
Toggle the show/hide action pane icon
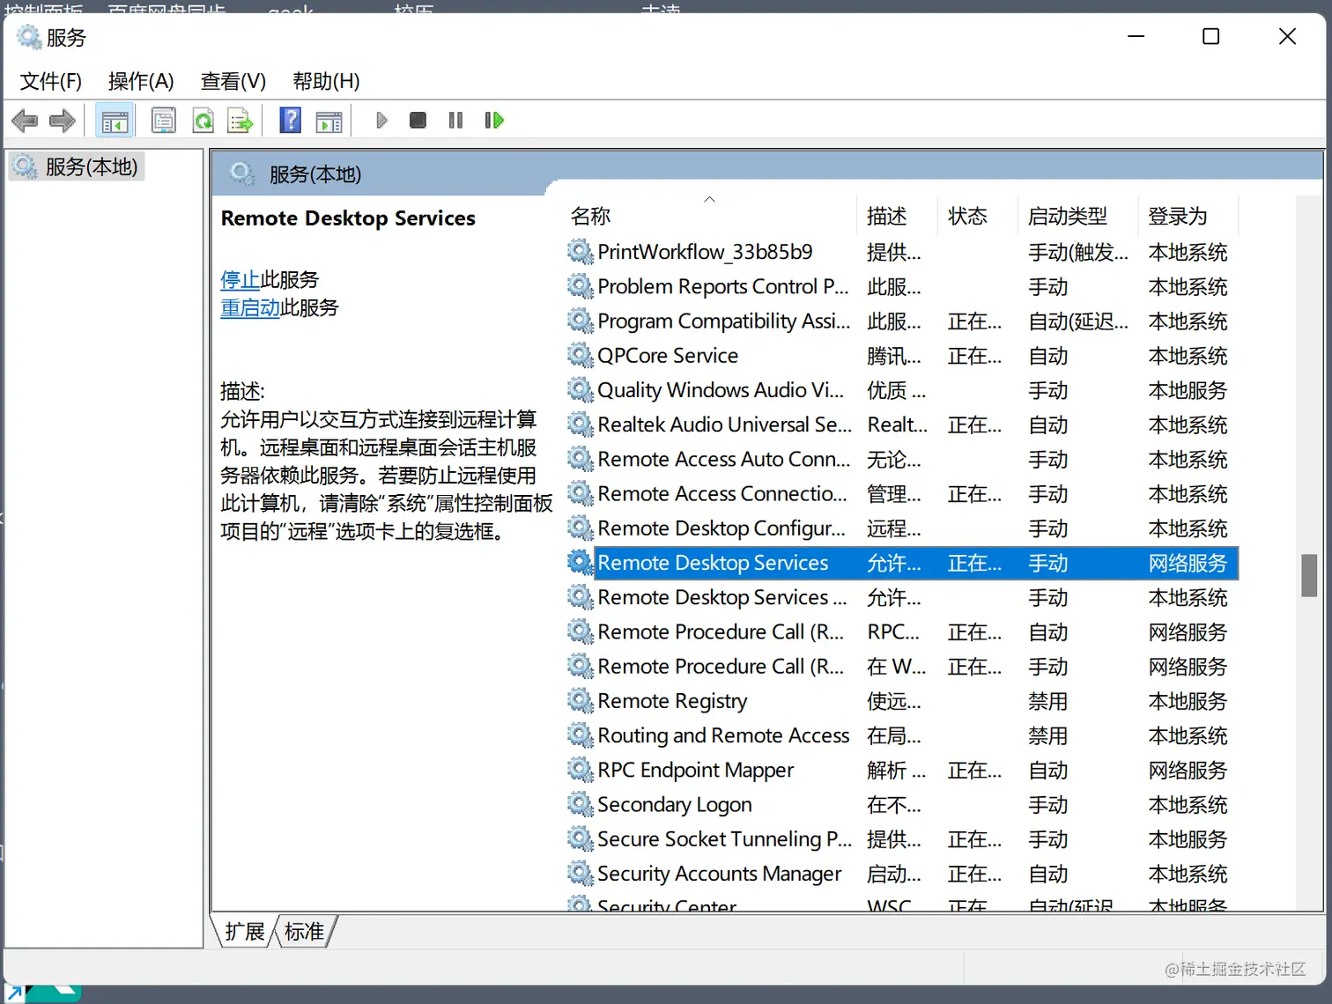pyautogui.click(x=329, y=121)
